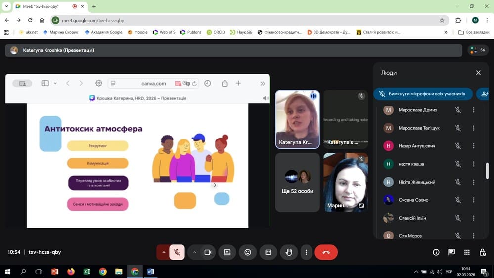Click the People panel scrollbar
Image resolution: width=494 pixels, height=278 pixels.
pyautogui.click(x=487, y=171)
